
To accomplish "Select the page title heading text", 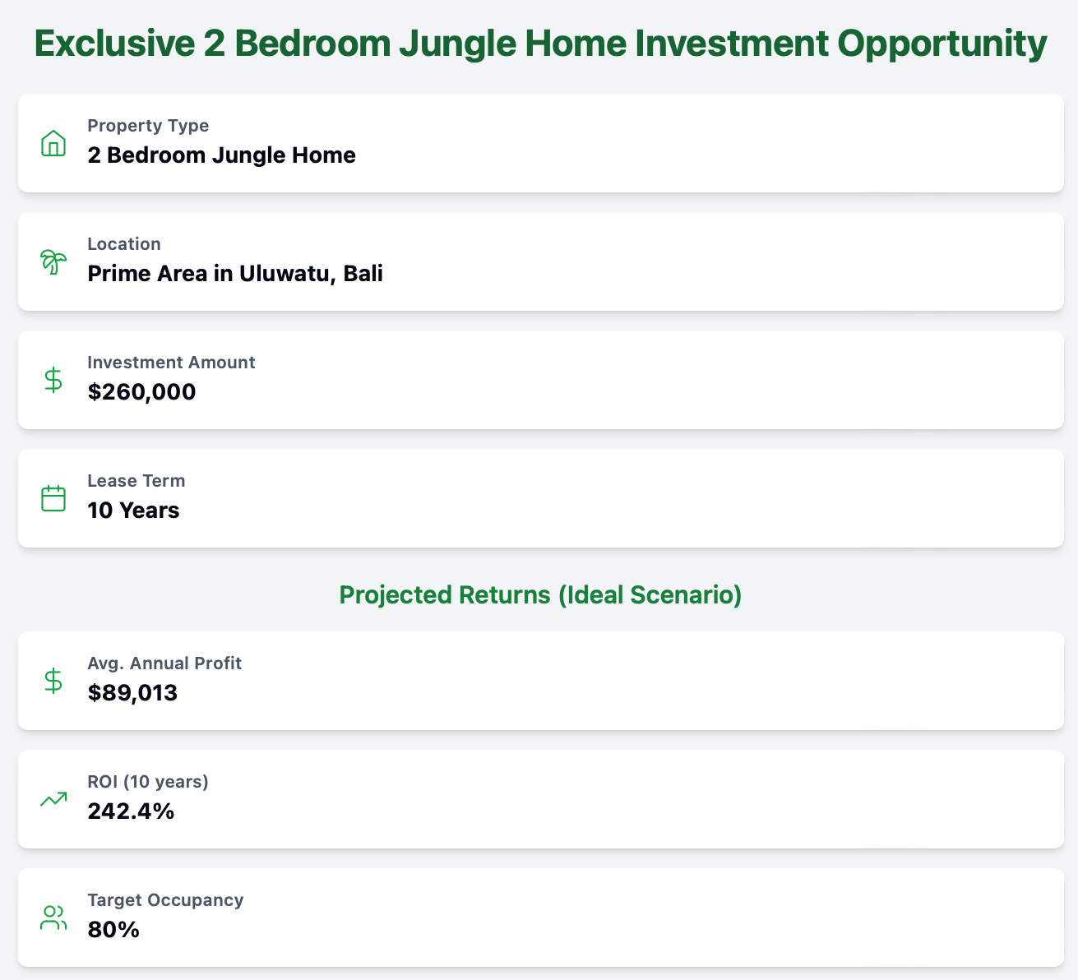I will [540, 44].
